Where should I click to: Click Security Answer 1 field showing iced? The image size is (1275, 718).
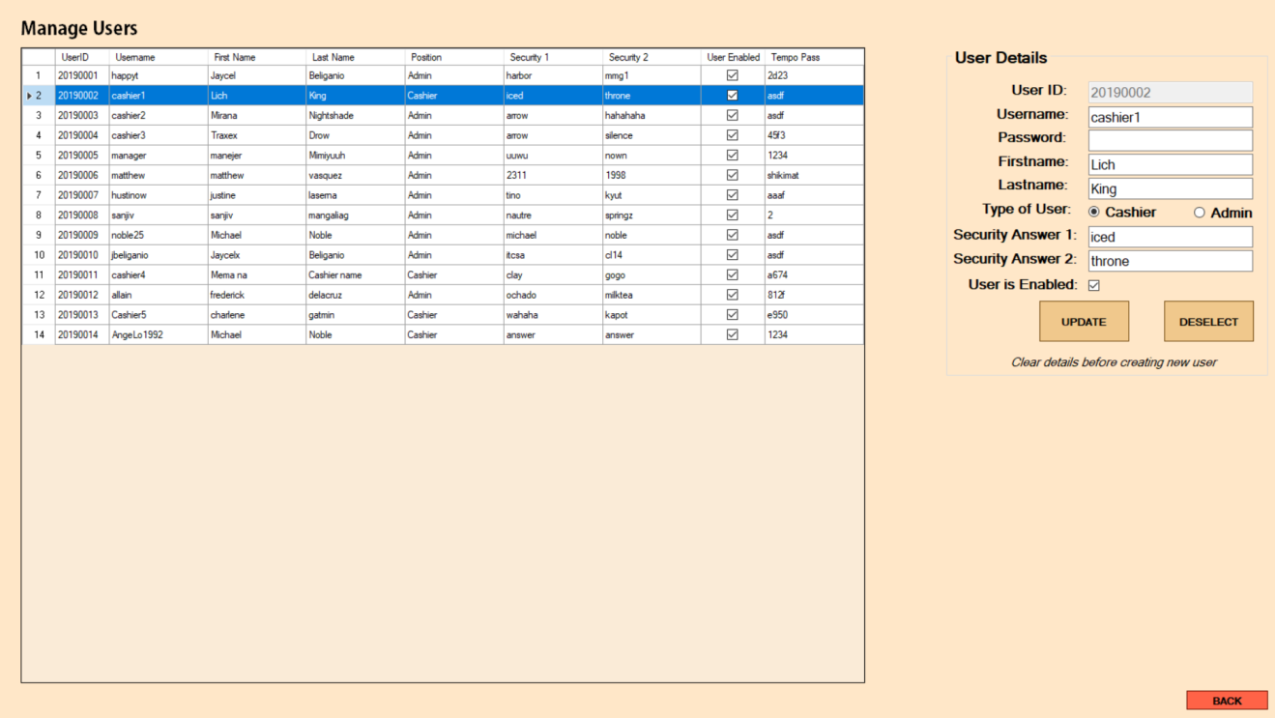1170,236
